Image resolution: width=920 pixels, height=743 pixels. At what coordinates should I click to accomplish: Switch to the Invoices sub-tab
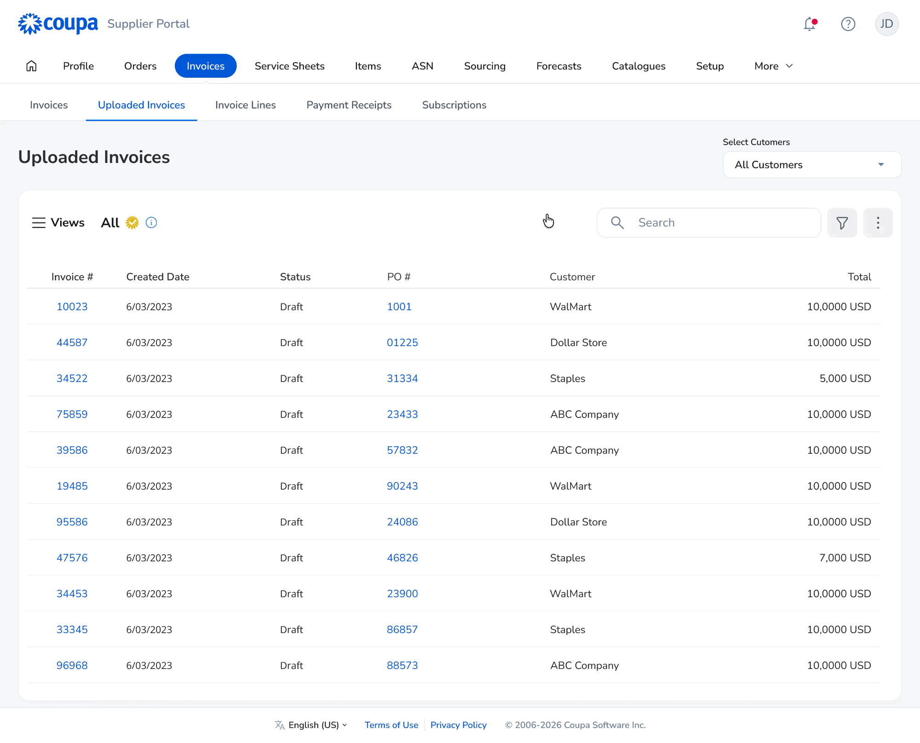[x=49, y=105]
